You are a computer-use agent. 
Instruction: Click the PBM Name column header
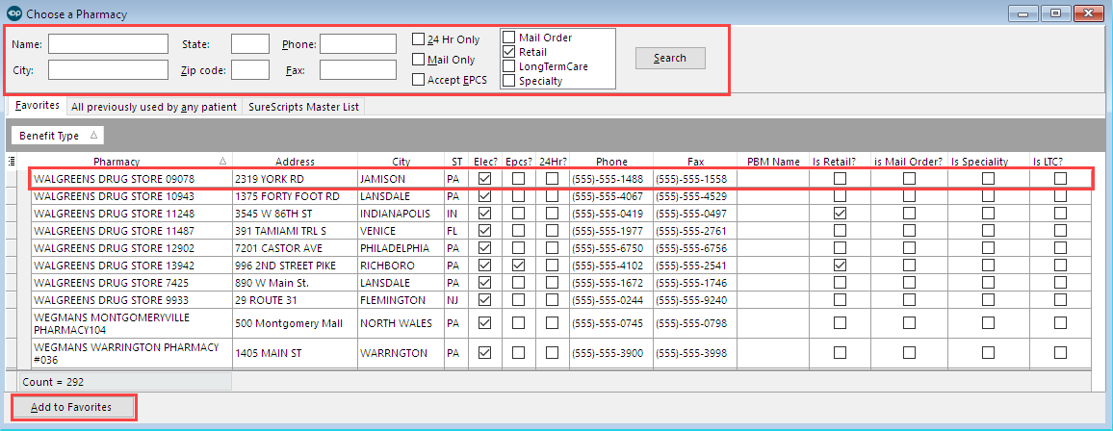(773, 162)
